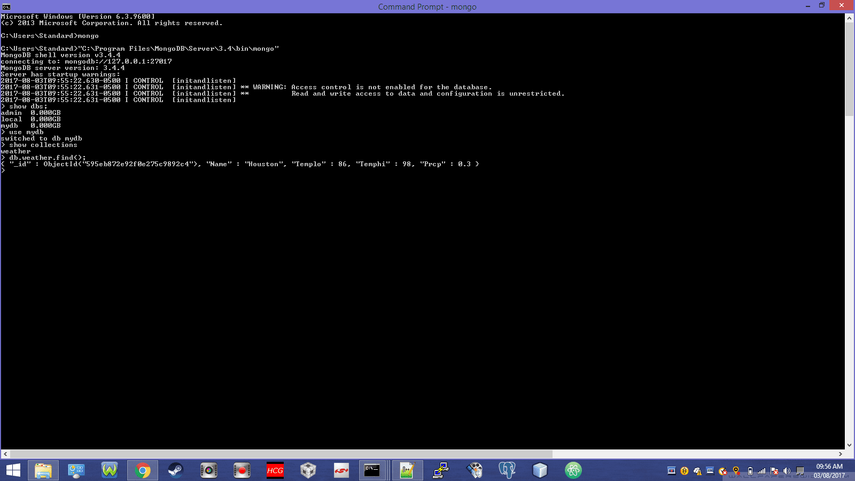This screenshot has width=855, height=481.
Task: Check battery status via the tray icon
Action: coord(750,471)
